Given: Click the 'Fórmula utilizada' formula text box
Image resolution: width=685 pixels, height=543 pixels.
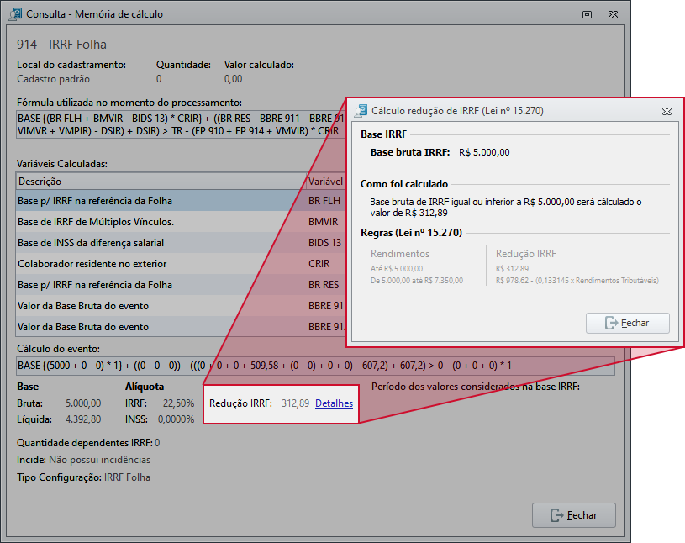Looking at the screenshot, I should (181, 124).
